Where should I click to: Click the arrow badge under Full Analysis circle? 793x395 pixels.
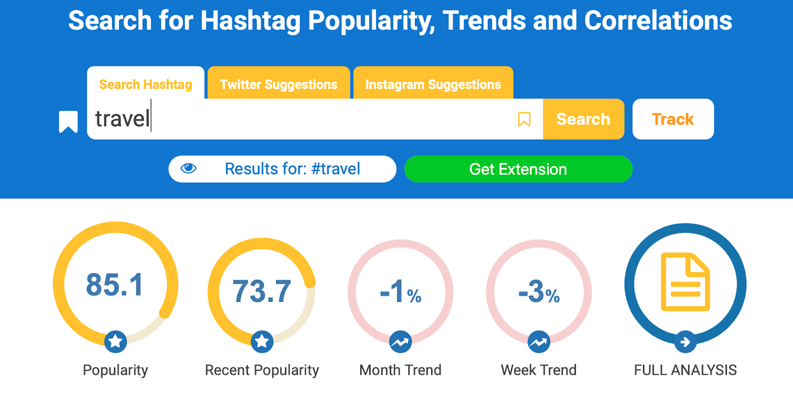click(685, 342)
